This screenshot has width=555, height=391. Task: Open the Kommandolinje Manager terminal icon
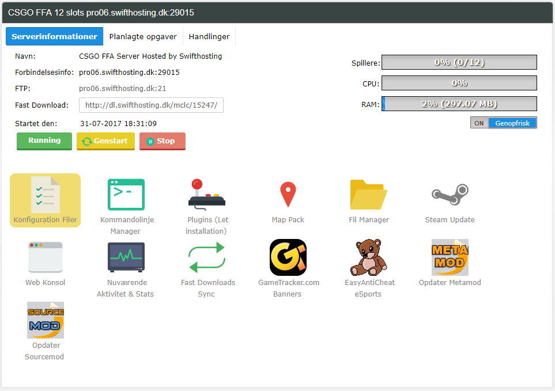pyautogui.click(x=126, y=195)
